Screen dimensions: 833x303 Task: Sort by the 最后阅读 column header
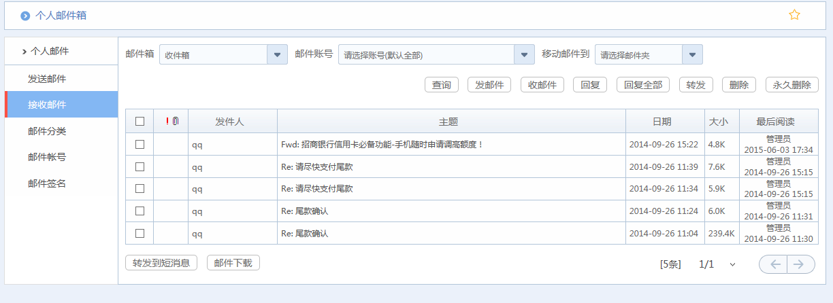tap(779, 122)
